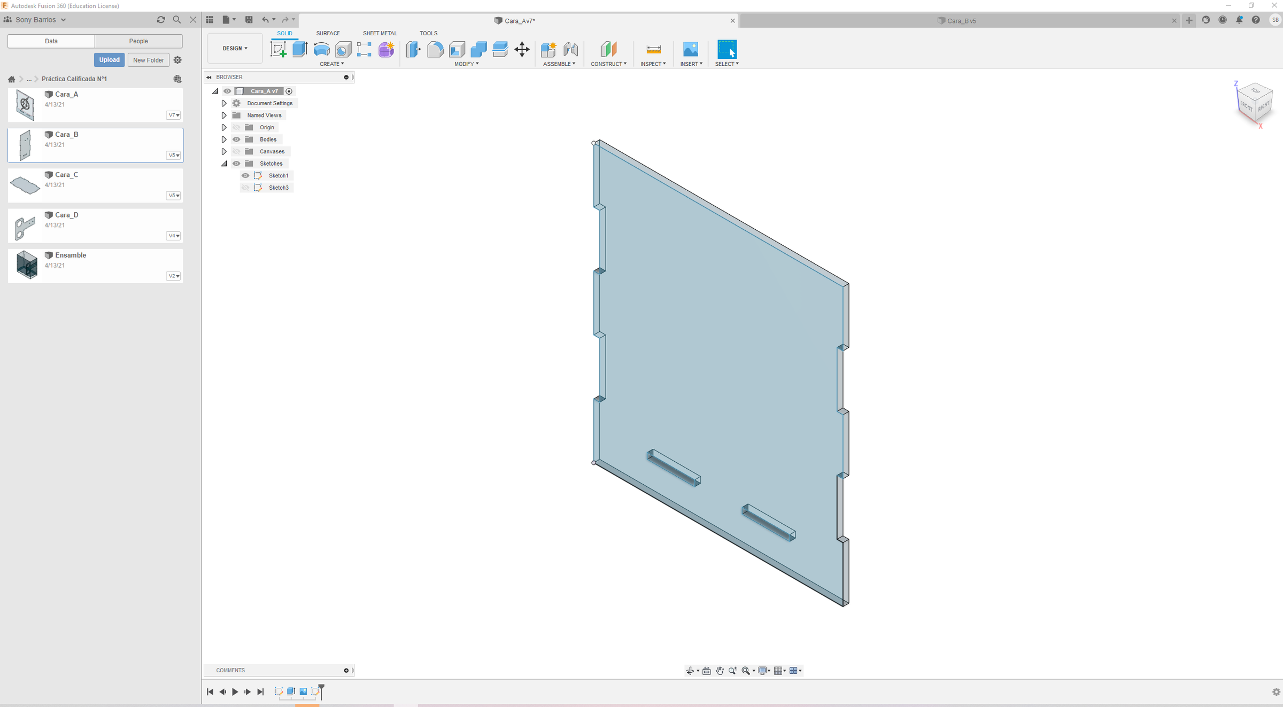Screen dimensions: 1283x707
Task: Click the New Folder button
Action: point(149,60)
